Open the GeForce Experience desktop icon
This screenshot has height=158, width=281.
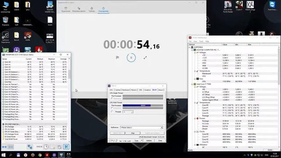(5, 37)
